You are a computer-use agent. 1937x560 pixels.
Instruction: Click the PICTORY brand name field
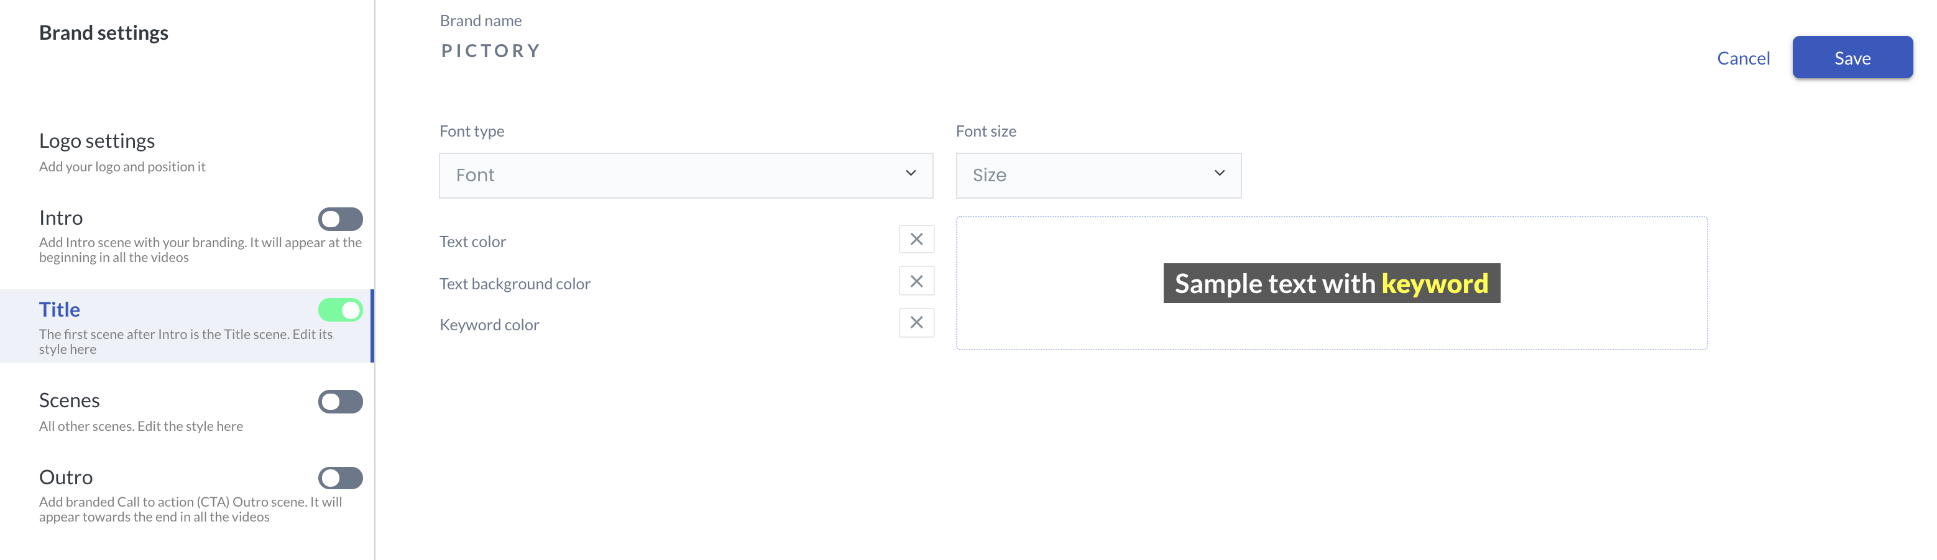pyautogui.click(x=490, y=51)
